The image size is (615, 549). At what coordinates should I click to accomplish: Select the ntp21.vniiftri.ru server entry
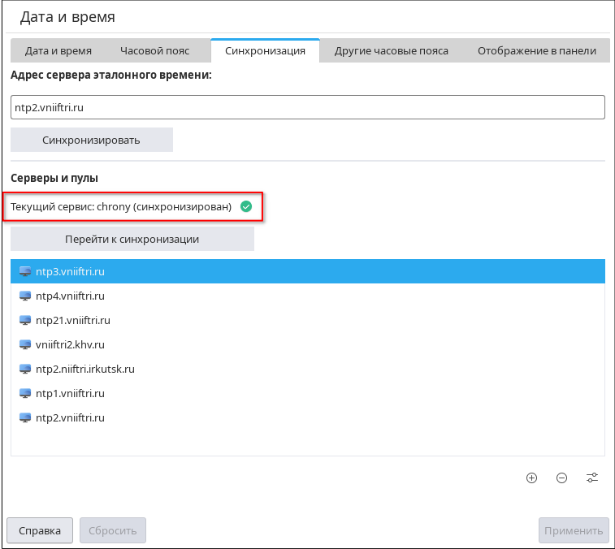tap(73, 320)
